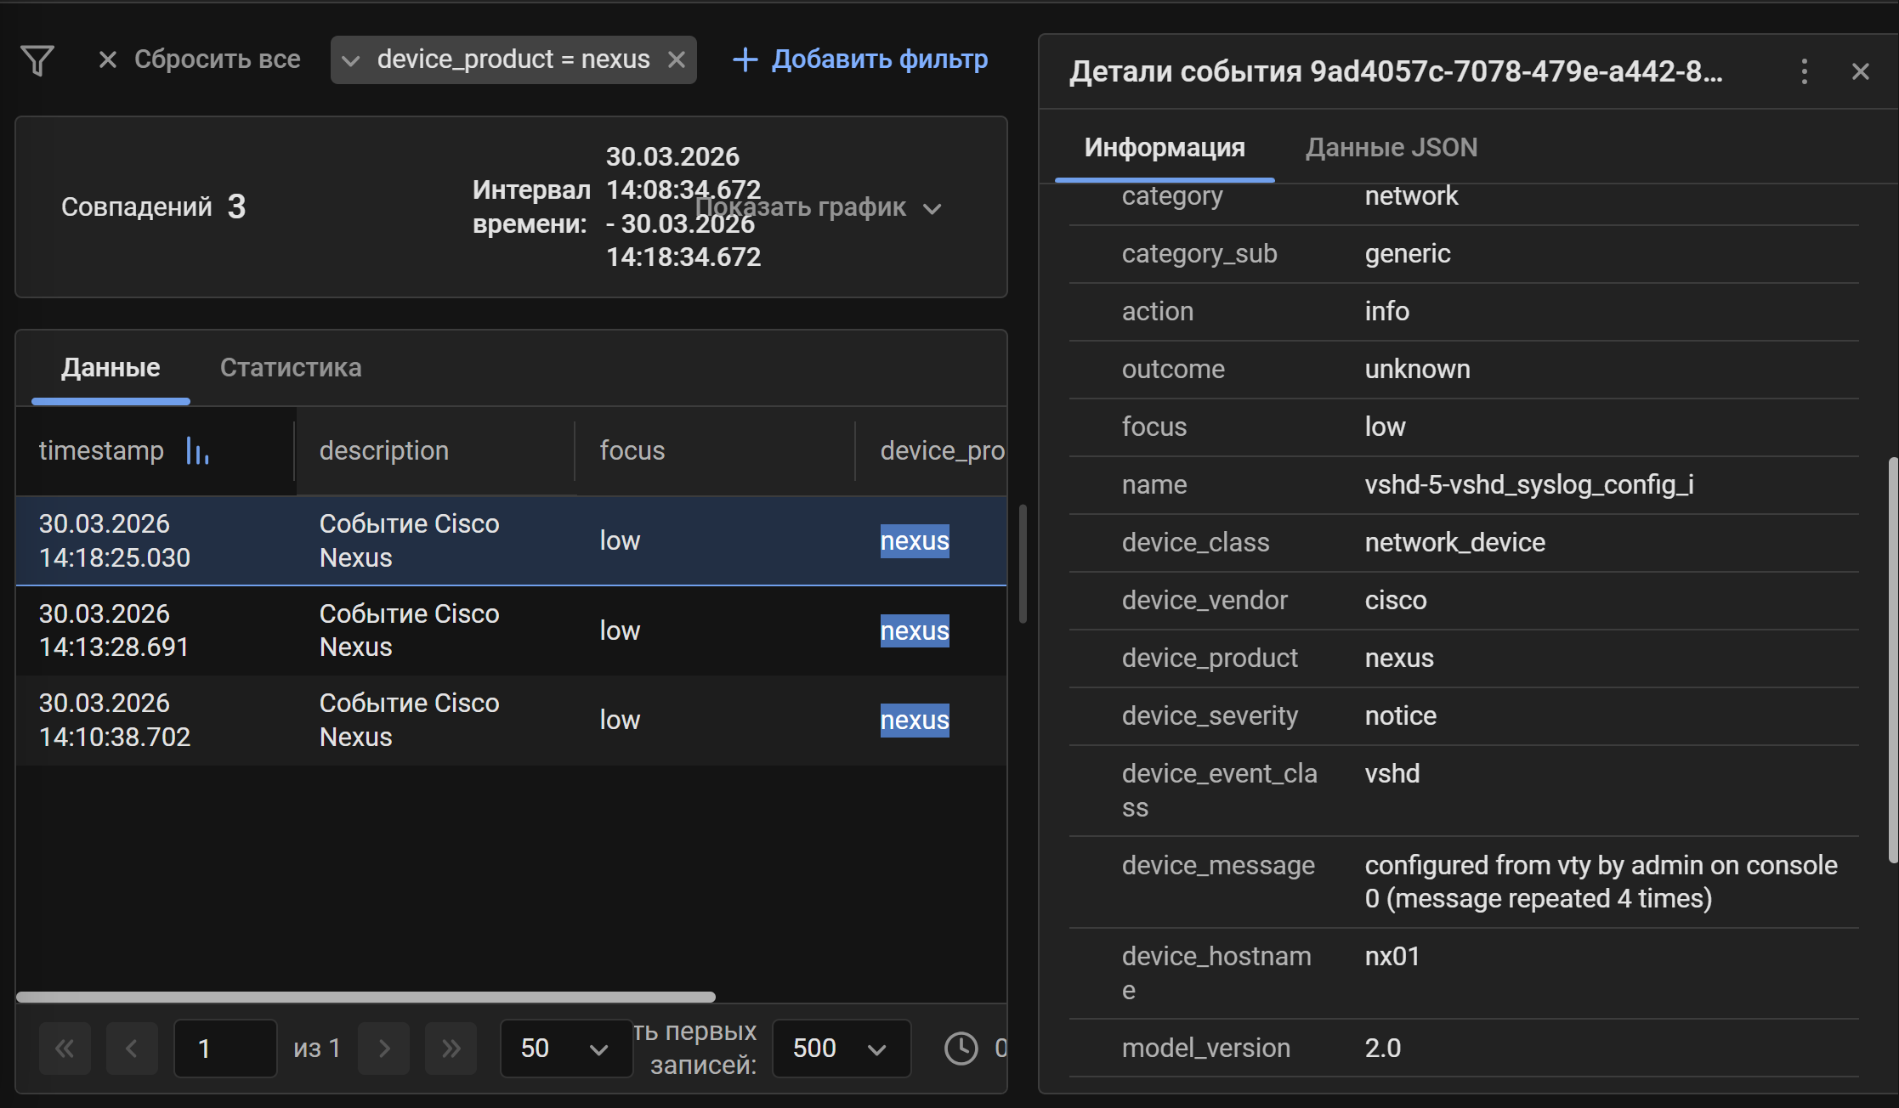The height and width of the screenshot is (1108, 1899).
Task: Click the timestamp sort icon
Action: 197,451
